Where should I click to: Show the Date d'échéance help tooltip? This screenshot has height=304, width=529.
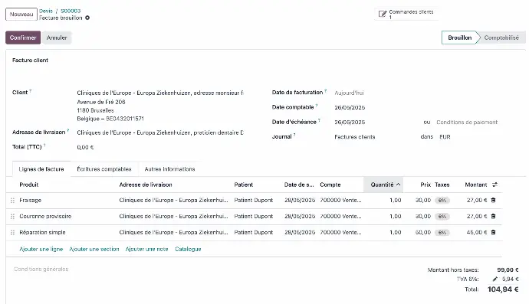click(x=319, y=120)
